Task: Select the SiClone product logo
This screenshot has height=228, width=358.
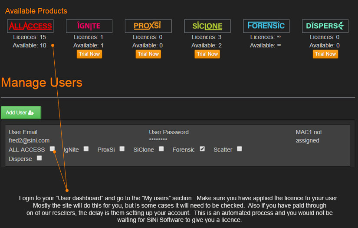Action: 207,26
